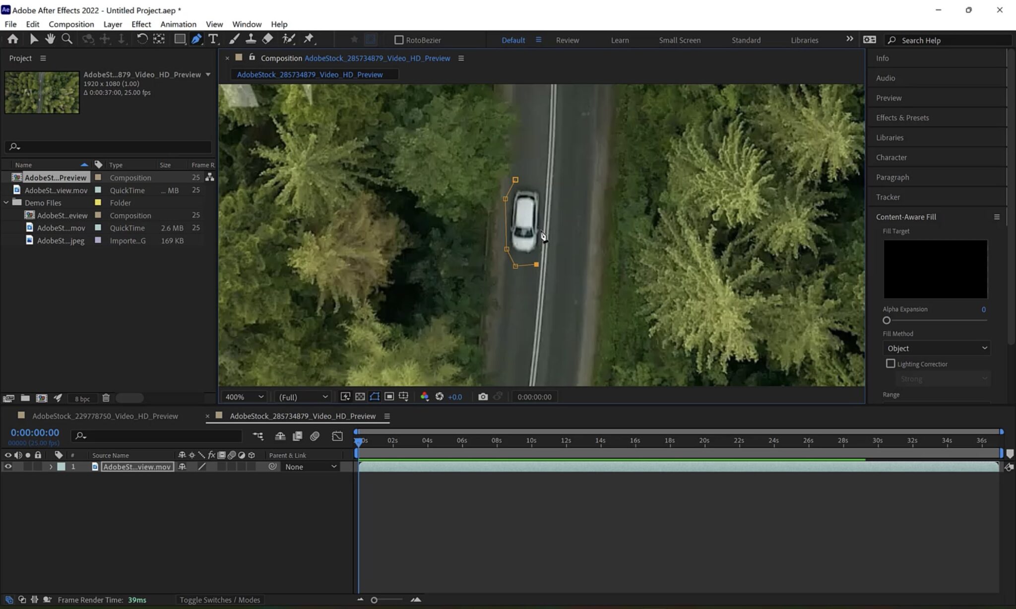The height and width of the screenshot is (609, 1016).
Task: Select the Type tool
Action: 213,39
